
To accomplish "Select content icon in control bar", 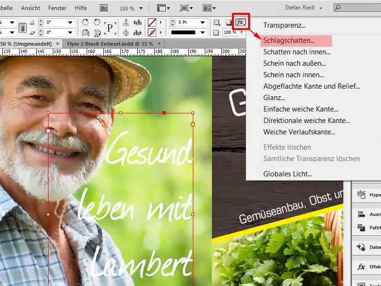I will [x=126, y=32].
